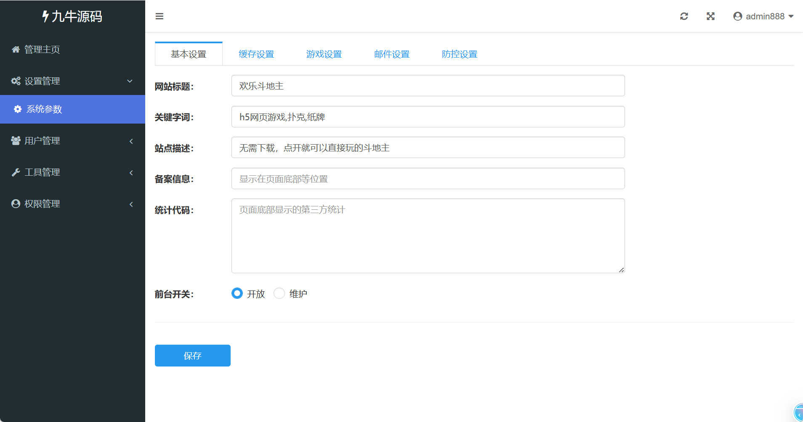Switch to the 邮件设置 tab
The image size is (803, 422).
point(392,54)
